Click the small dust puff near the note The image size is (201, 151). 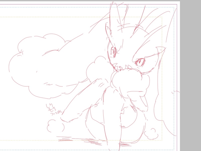[56, 126]
